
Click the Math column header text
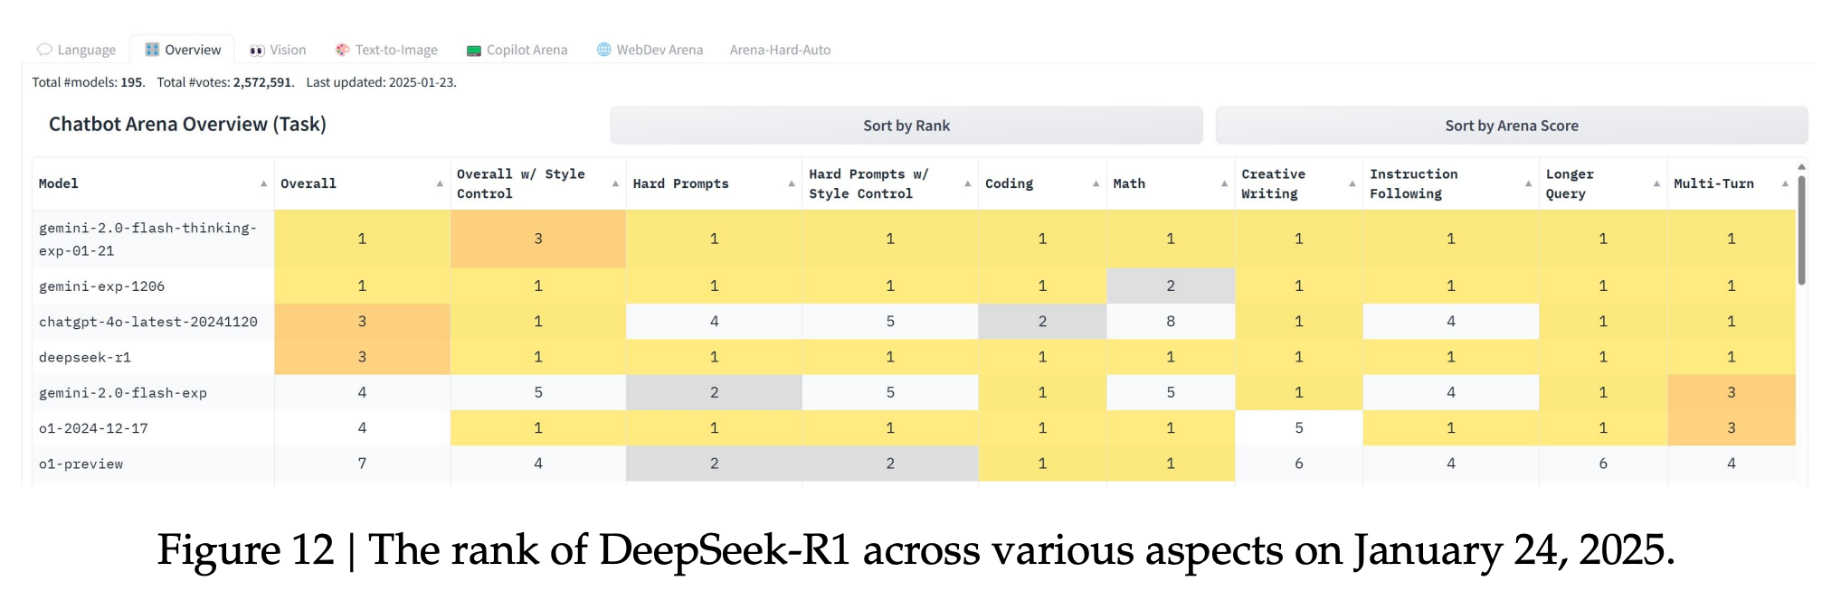point(1129,183)
